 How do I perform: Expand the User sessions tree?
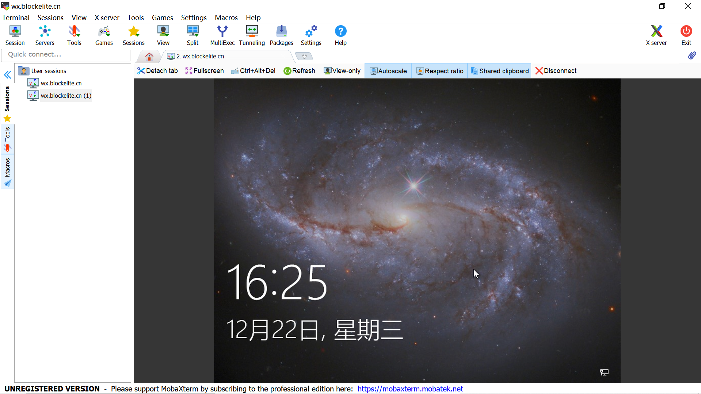[48, 70]
